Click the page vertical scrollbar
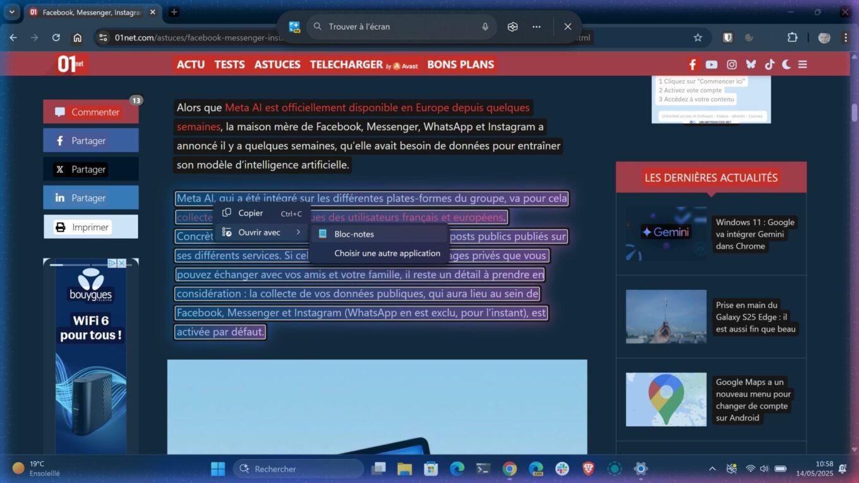The width and height of the screenshot is (859, 483). [x=854, y=112]
